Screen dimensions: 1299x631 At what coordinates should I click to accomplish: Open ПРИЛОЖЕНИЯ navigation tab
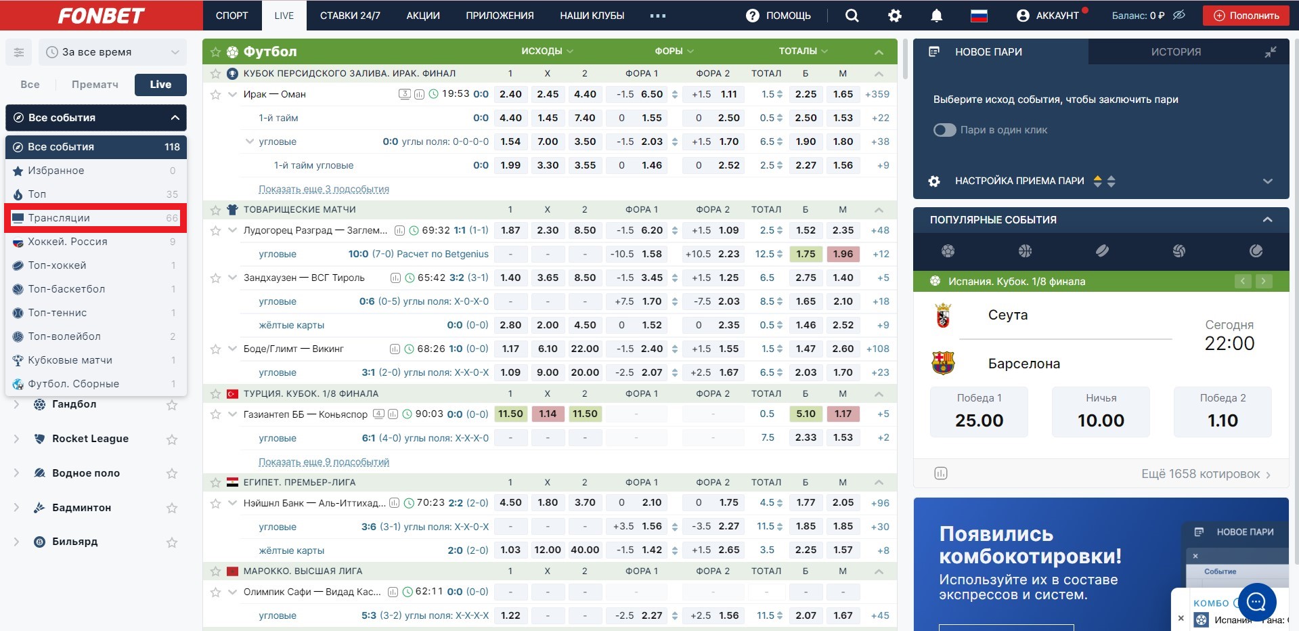[x=500, y=16]
